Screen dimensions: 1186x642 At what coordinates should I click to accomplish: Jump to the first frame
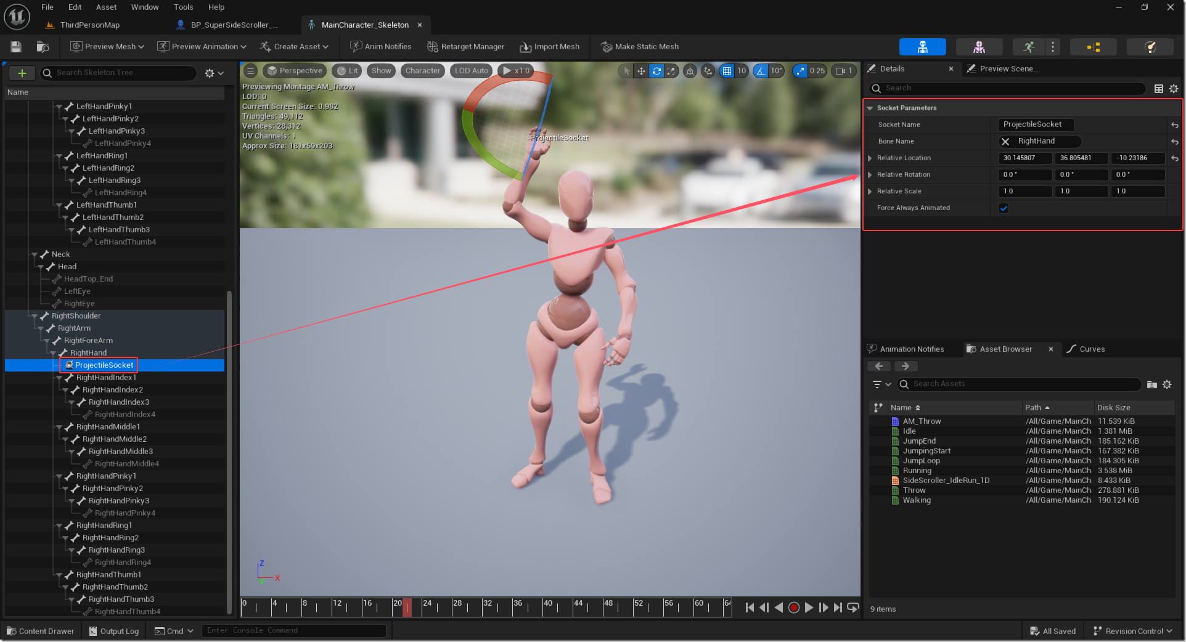[x=750, y=607]
